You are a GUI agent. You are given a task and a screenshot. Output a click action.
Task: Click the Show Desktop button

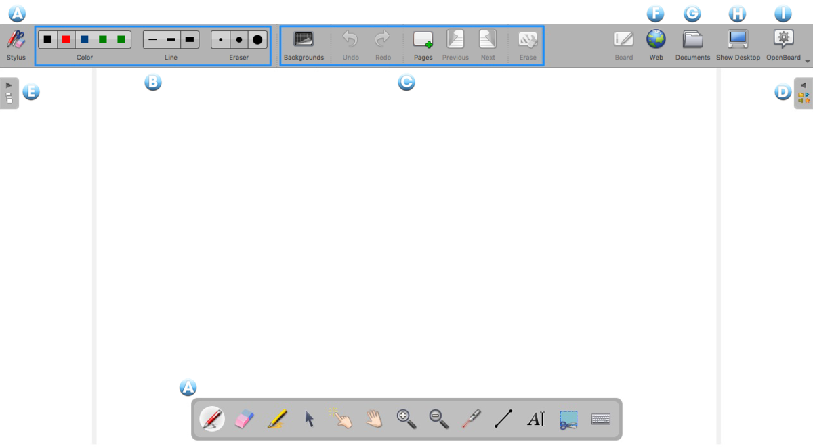(738, 45)
